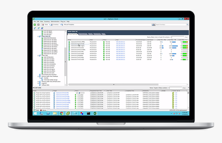The width and height of the screenshot is (222, 143).
Task: Switch to the Alarms tab in the Demo-Citrix XD pane
Action: [90, 34]
